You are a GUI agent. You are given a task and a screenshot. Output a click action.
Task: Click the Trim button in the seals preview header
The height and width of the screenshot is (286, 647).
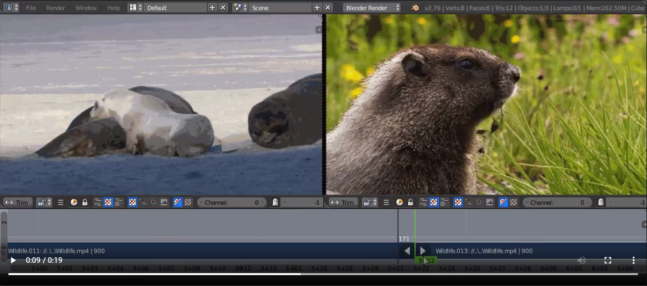coord(18,202)
